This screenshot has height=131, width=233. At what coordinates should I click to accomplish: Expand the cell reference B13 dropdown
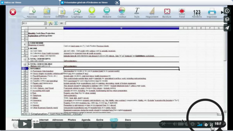pos(45,23)
